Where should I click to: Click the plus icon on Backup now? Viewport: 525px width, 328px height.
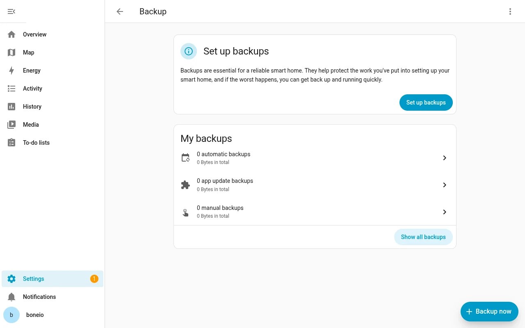[x=469, y=312]
